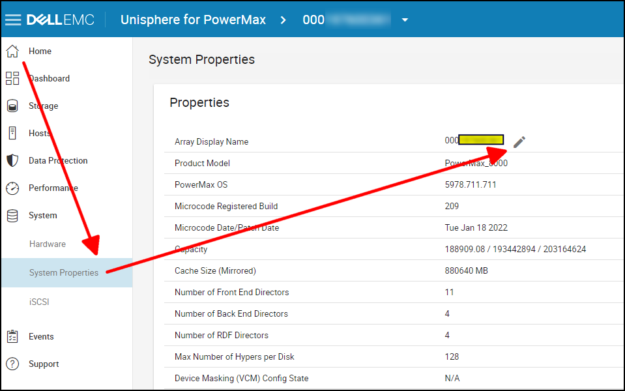This screenshot has width=625, height=391.
Task: Select System Properties in the sidebar
Action: (63, 272)
